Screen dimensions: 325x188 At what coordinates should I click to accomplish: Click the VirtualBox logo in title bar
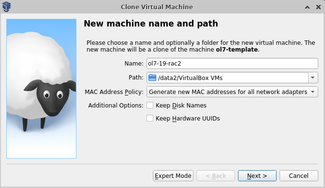pyautogui.click(x=6, y=7)
